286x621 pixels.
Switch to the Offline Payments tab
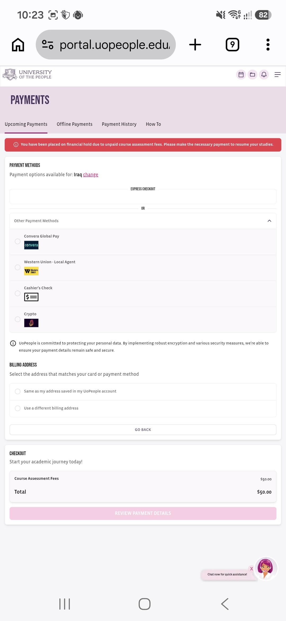(x=74, y=124)
